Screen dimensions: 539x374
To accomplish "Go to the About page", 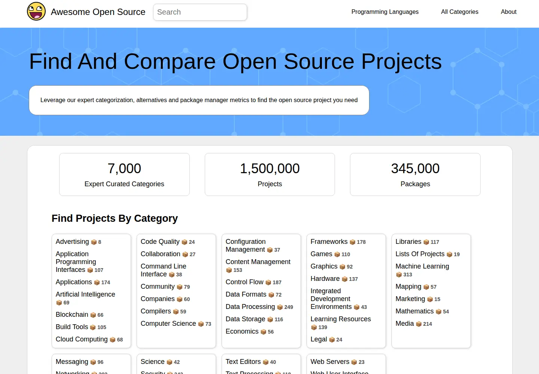I will click(508, 12).
